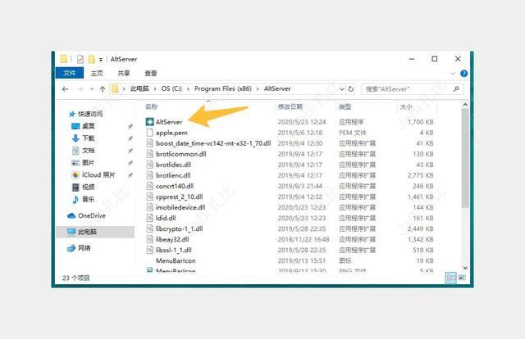525x339 pixels.
Task: Unpin iCloud 照片 using its pin icon
Action: coord(130,175)
